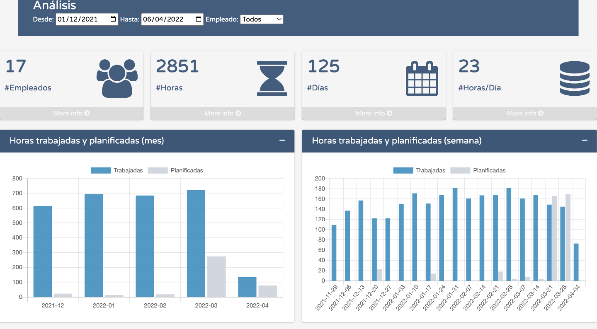This screenshot has width=597, height=329.
Task: Click the 2022-03 worked hours bar
Action: 196,244
